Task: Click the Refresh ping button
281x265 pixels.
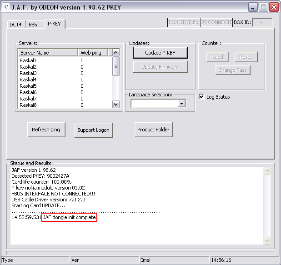Action: tap(45, 130)
